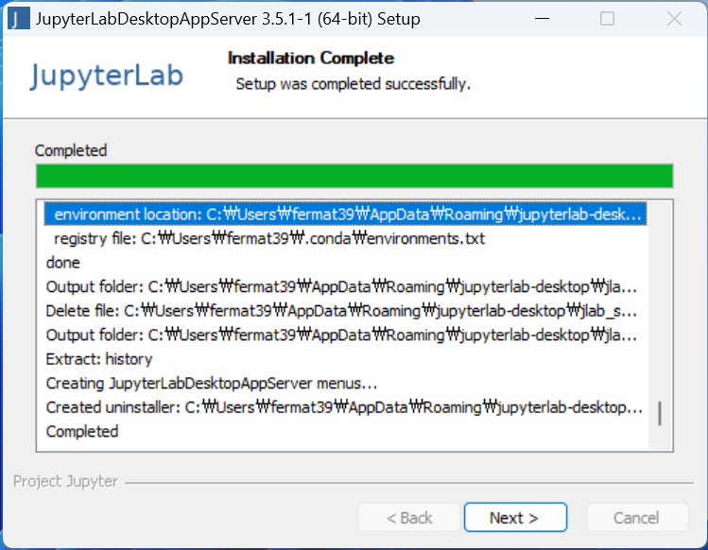Click the log list scrollbar thumb

[x=660, y=413]
